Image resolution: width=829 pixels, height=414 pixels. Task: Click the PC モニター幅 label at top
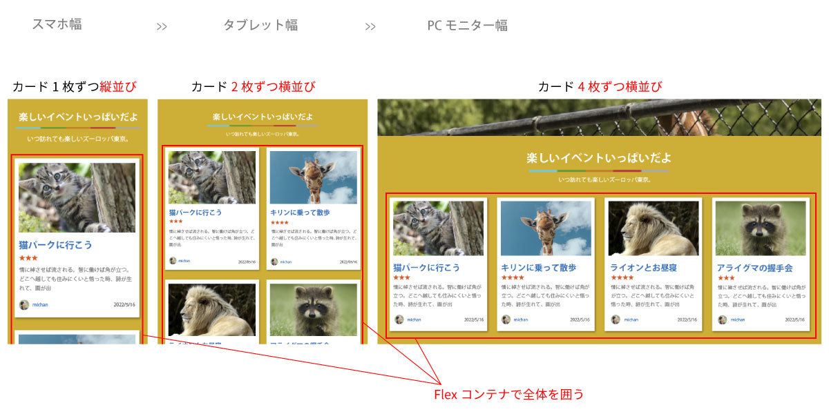(x=467, y=25)
